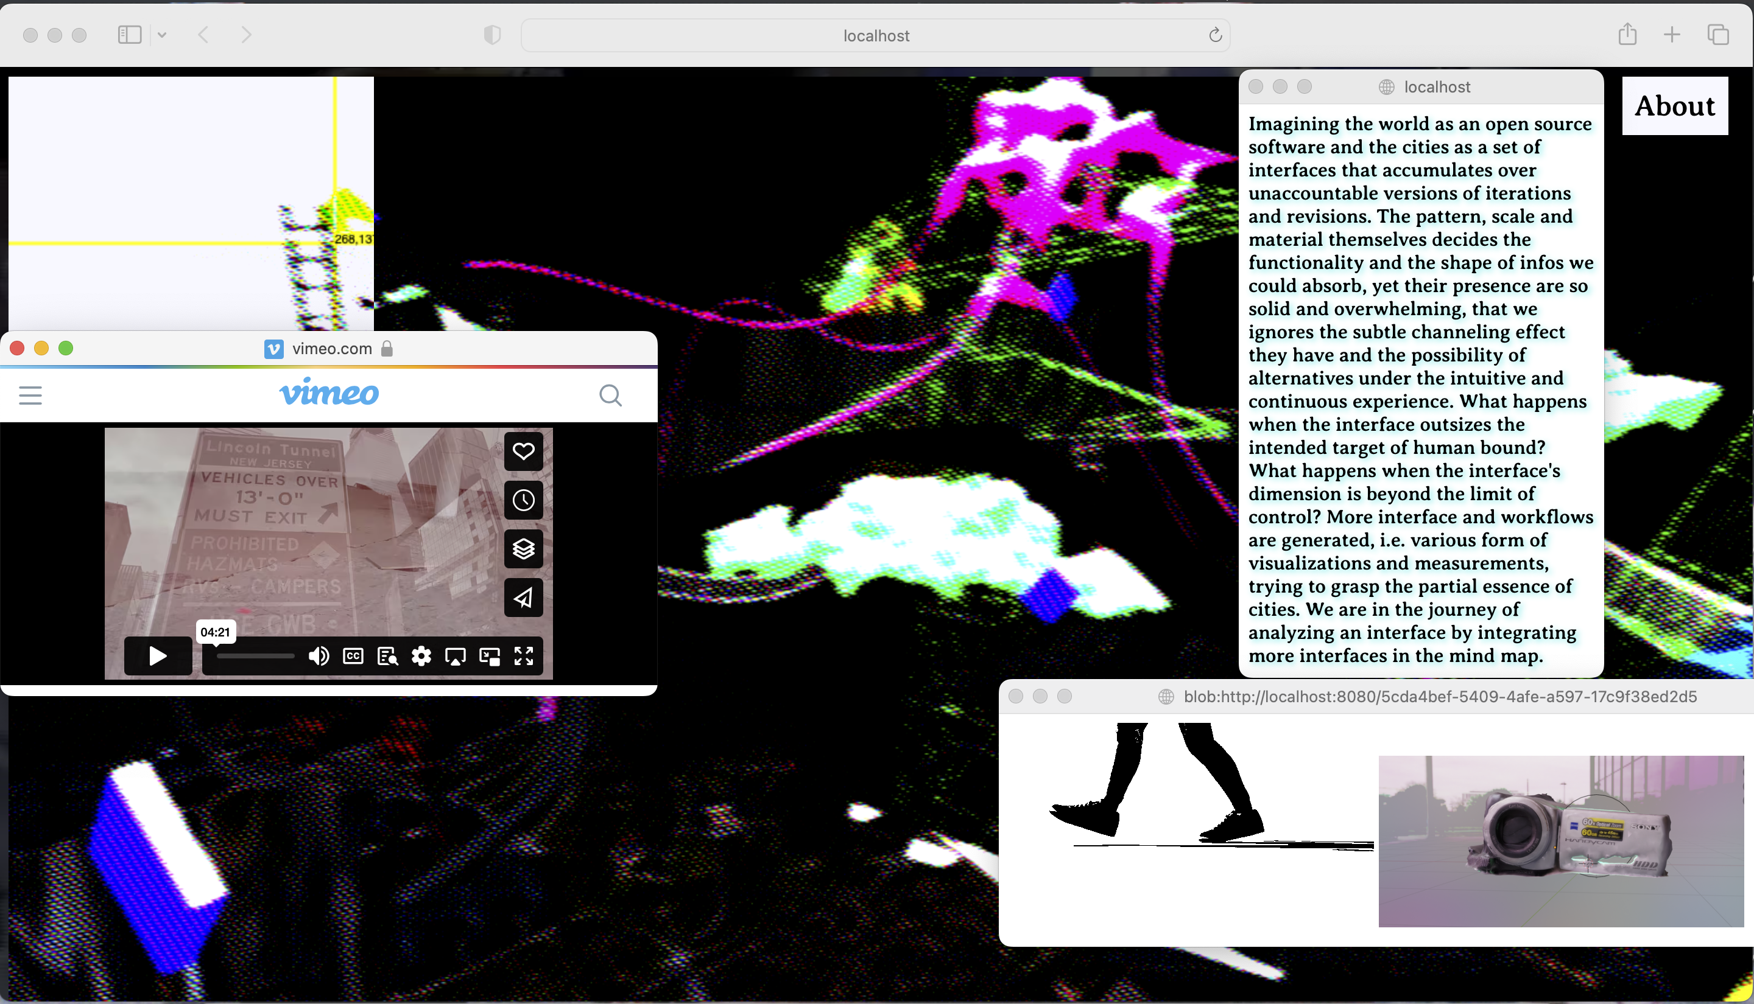Open the About page

(1675, 105)
